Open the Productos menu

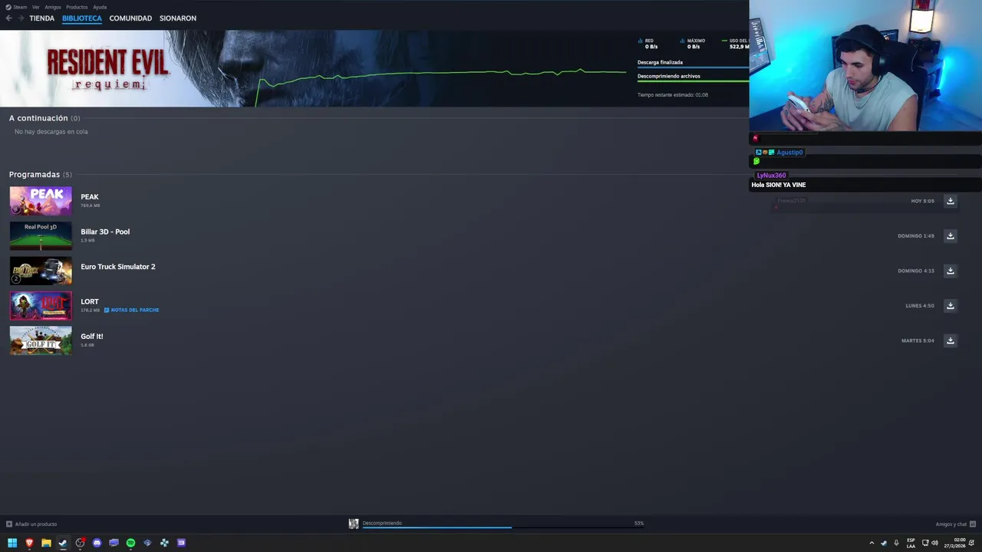[77, 7]
